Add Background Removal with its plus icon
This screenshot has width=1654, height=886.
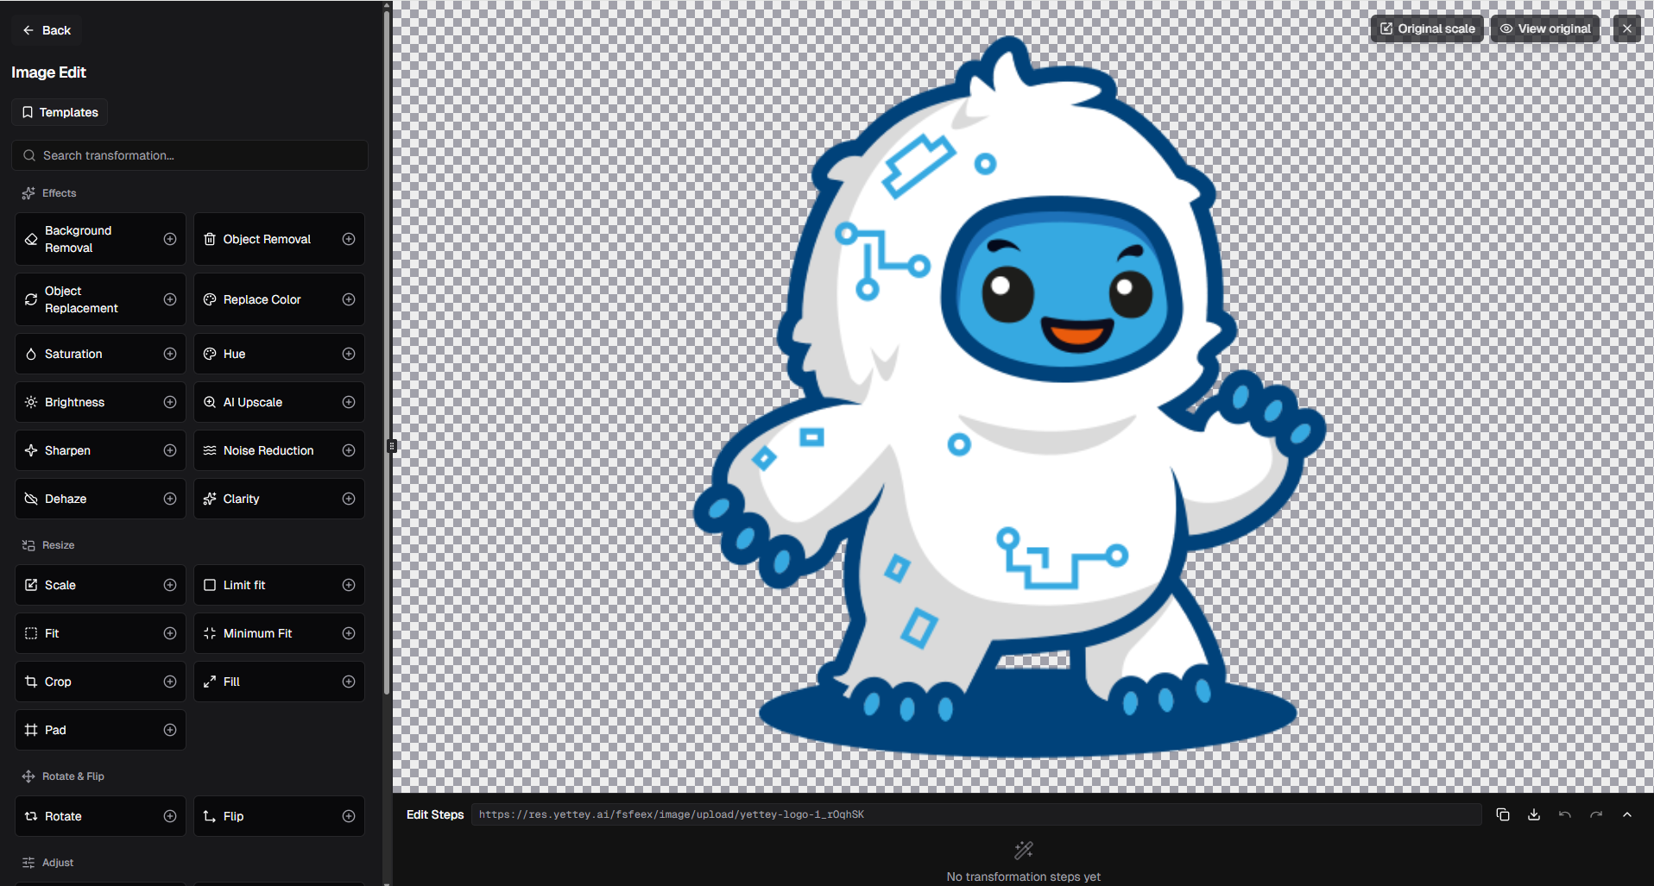click(x=170, y=239)
